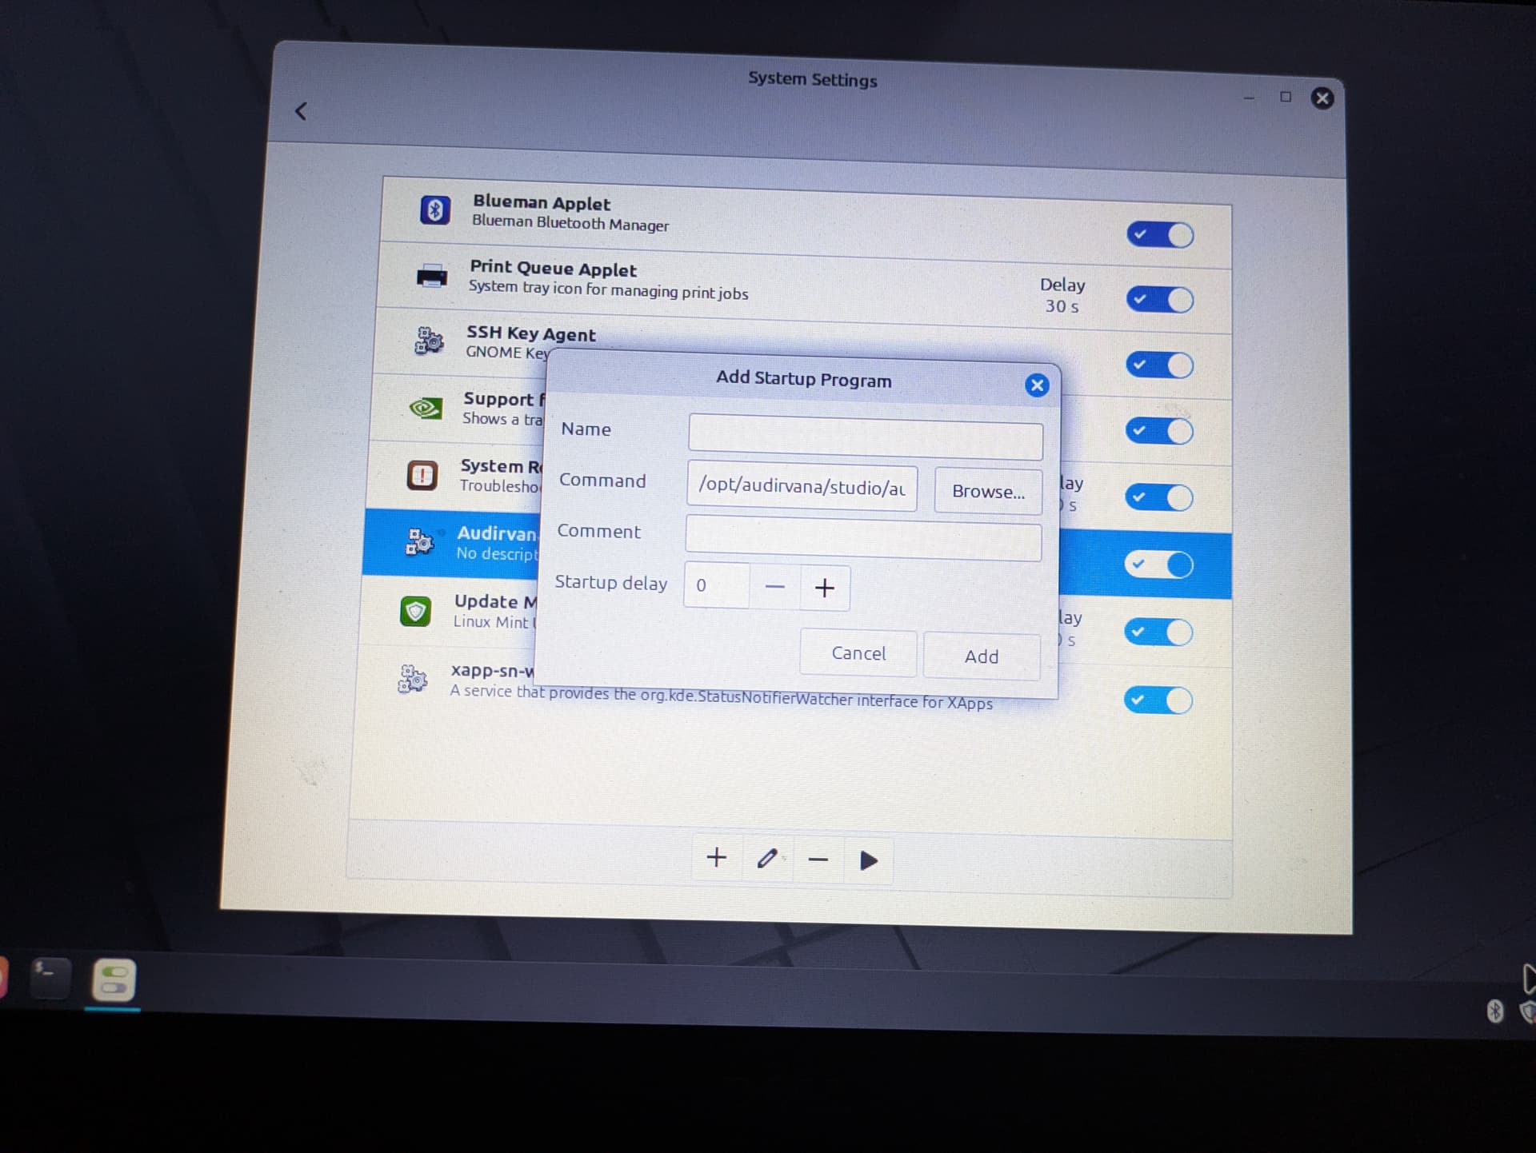Click the Command input field
The height and width of the screenshot is (1153, 1536).
pos(802,486)
